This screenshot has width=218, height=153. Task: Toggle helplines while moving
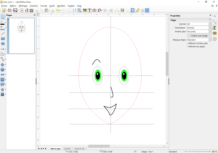pyautogui.click(x=74, y=10)
